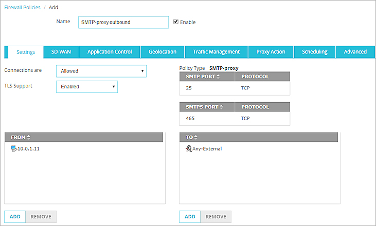The width and height of the screenshot is (376, 226).
Task: Follow the Firewall Policies breadcrumb link
Action: [23, 7]
